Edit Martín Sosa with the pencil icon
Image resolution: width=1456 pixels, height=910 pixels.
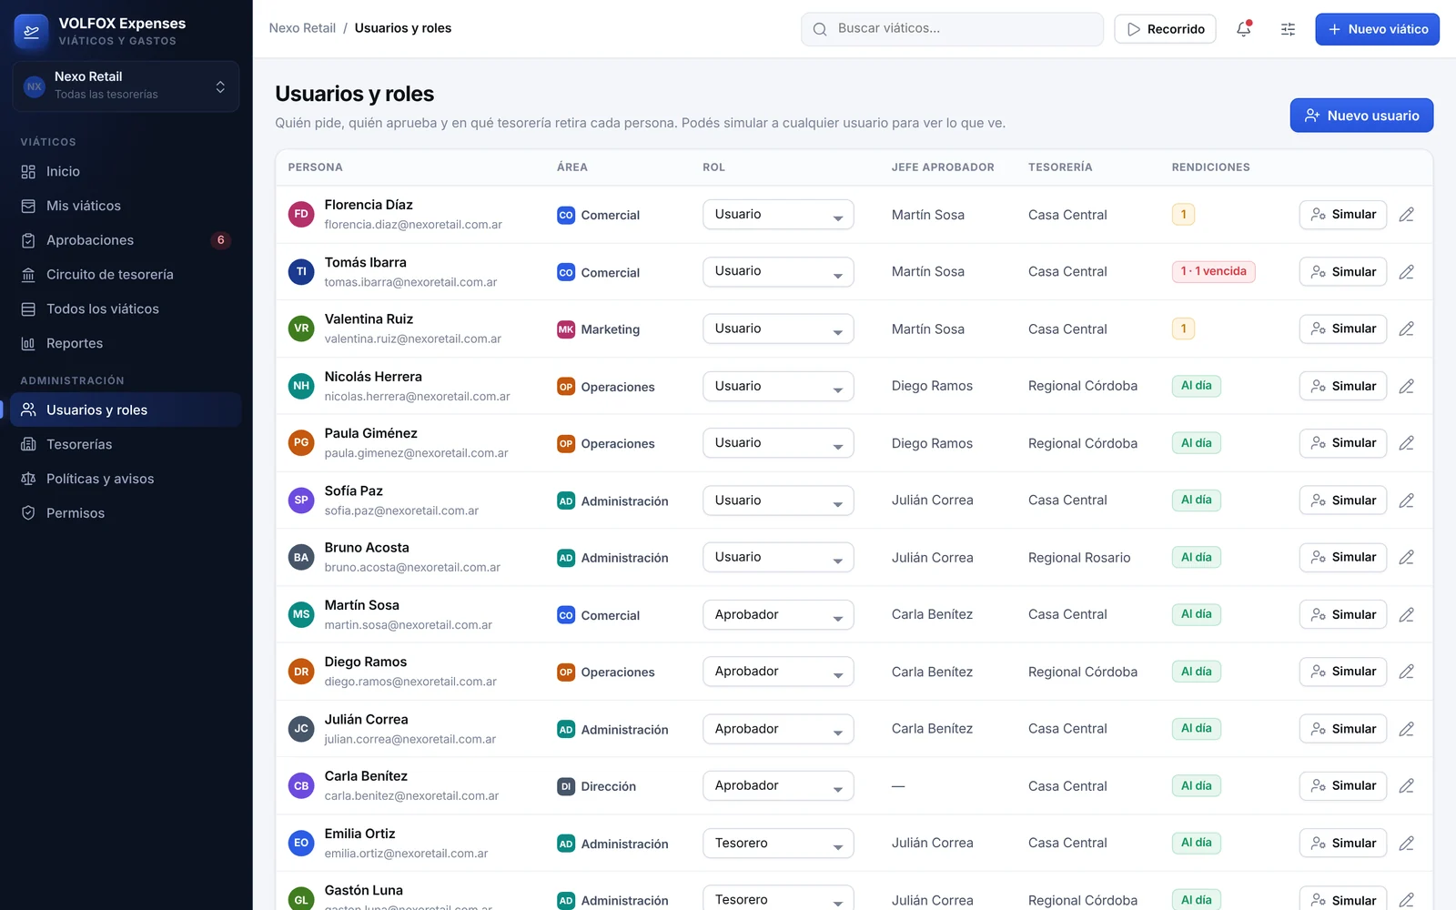pos(1406,614)
